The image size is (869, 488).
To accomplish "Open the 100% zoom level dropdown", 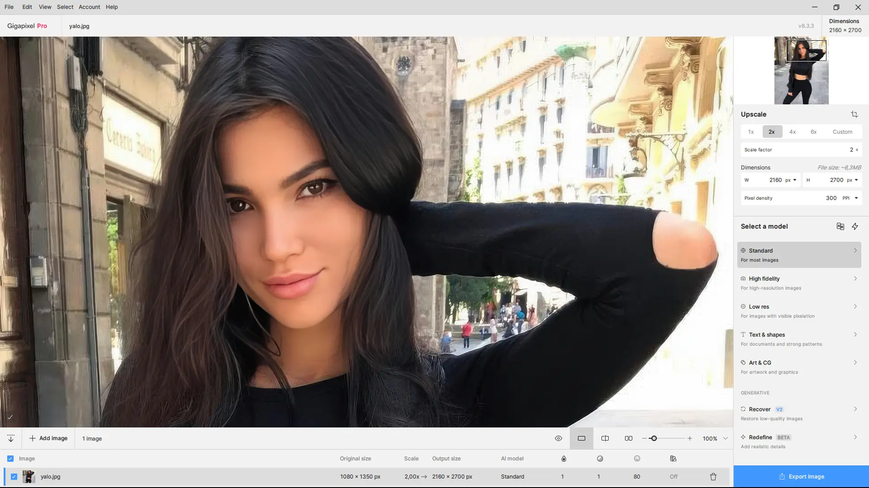I will click(725, 438).
